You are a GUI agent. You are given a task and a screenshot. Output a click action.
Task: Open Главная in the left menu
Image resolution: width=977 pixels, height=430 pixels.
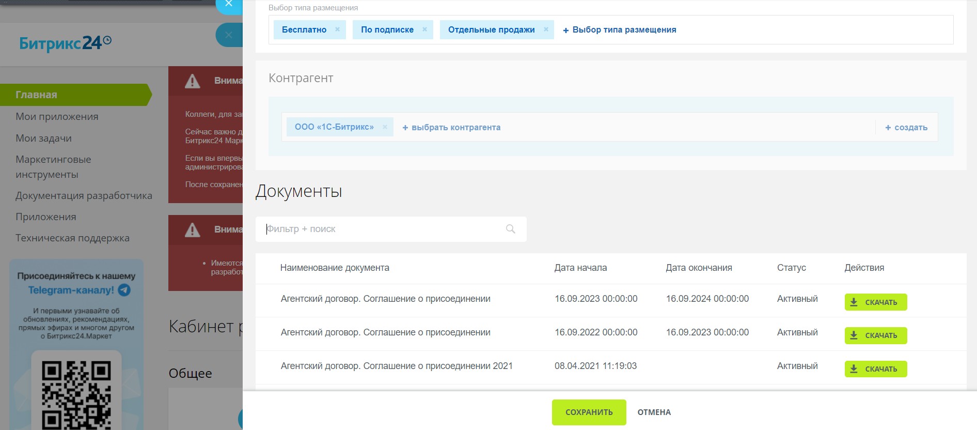pyautogui.click(x=76, y=95)
